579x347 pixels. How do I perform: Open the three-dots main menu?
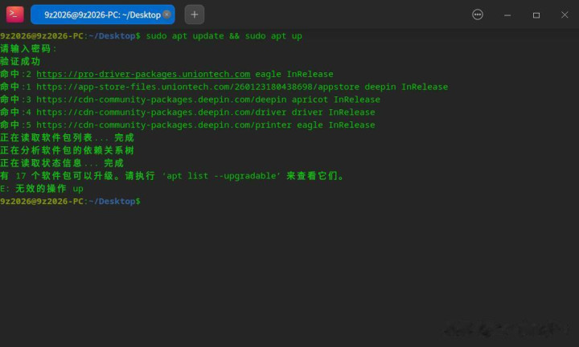[x=478, y=14]
